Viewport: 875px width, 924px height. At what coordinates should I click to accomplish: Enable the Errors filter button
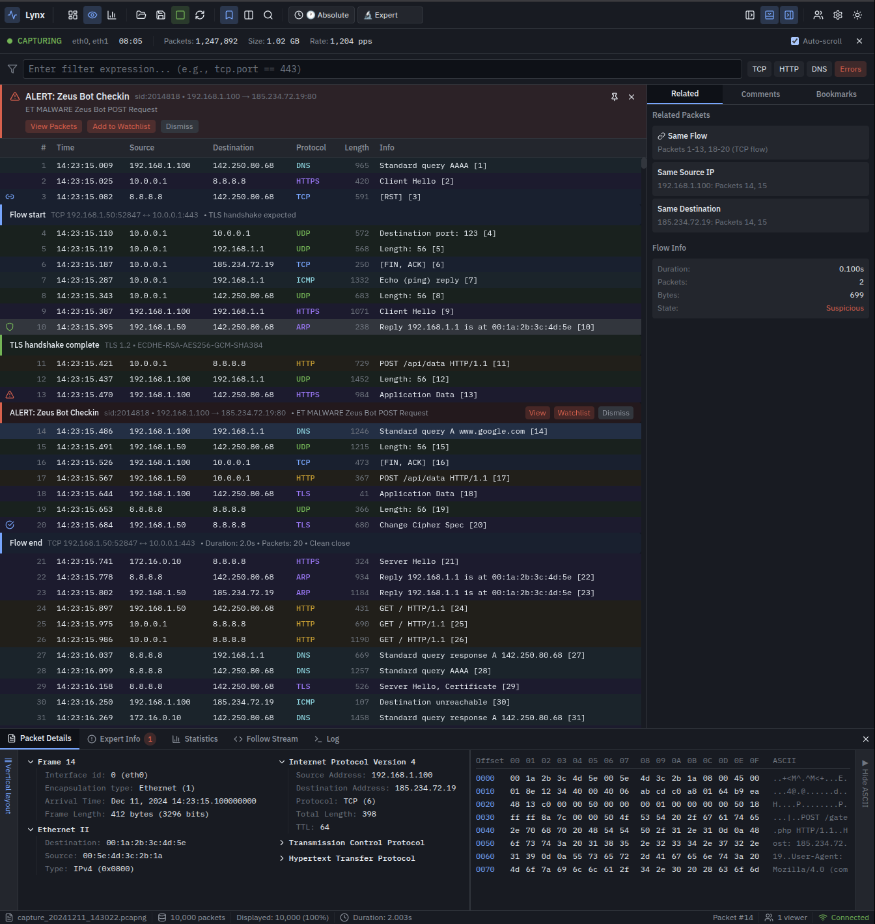pos(850,68)
